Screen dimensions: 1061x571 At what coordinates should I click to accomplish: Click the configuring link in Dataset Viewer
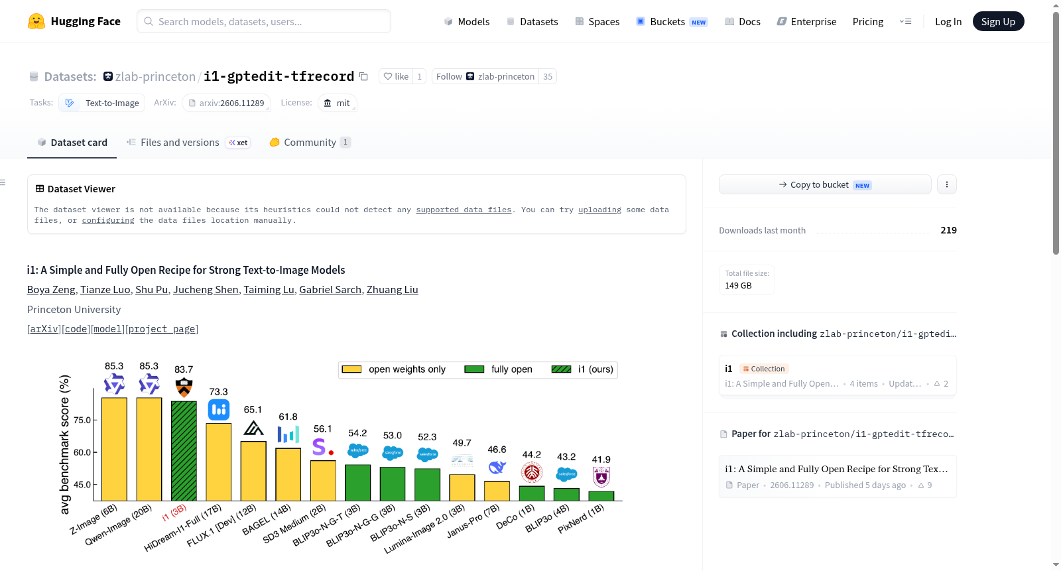pos(108,220)
